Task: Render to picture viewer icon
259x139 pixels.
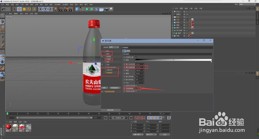Action: coord(66,9)
